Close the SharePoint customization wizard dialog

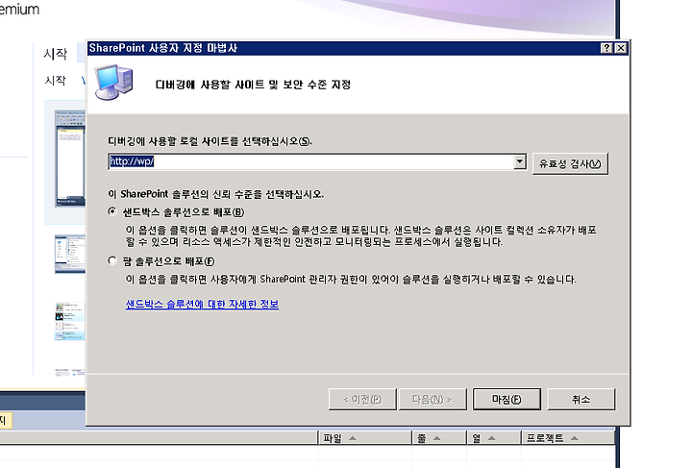click(621, 48)
